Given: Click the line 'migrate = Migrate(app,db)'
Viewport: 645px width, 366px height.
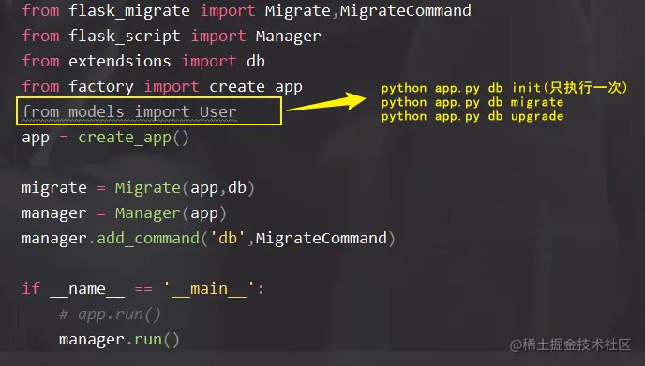Looking at the screenshot, I should click(138, 188).
